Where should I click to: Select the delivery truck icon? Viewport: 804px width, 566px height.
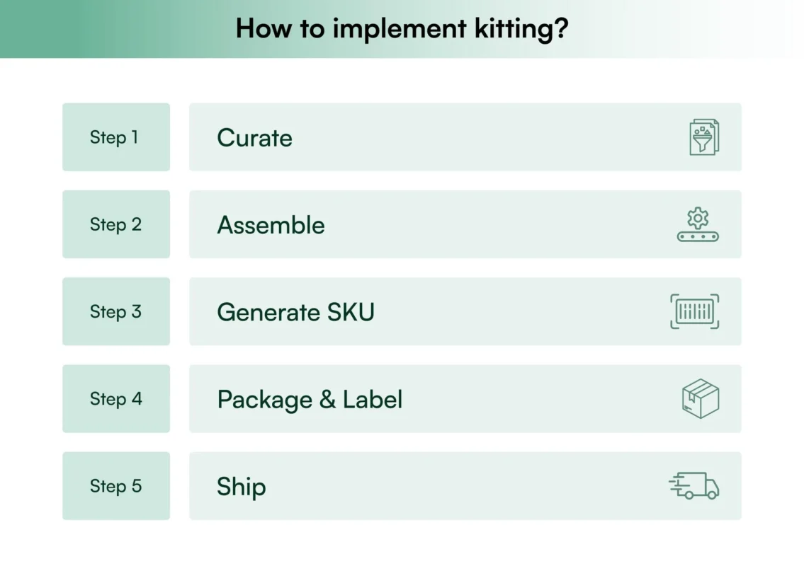click(693, 486)
